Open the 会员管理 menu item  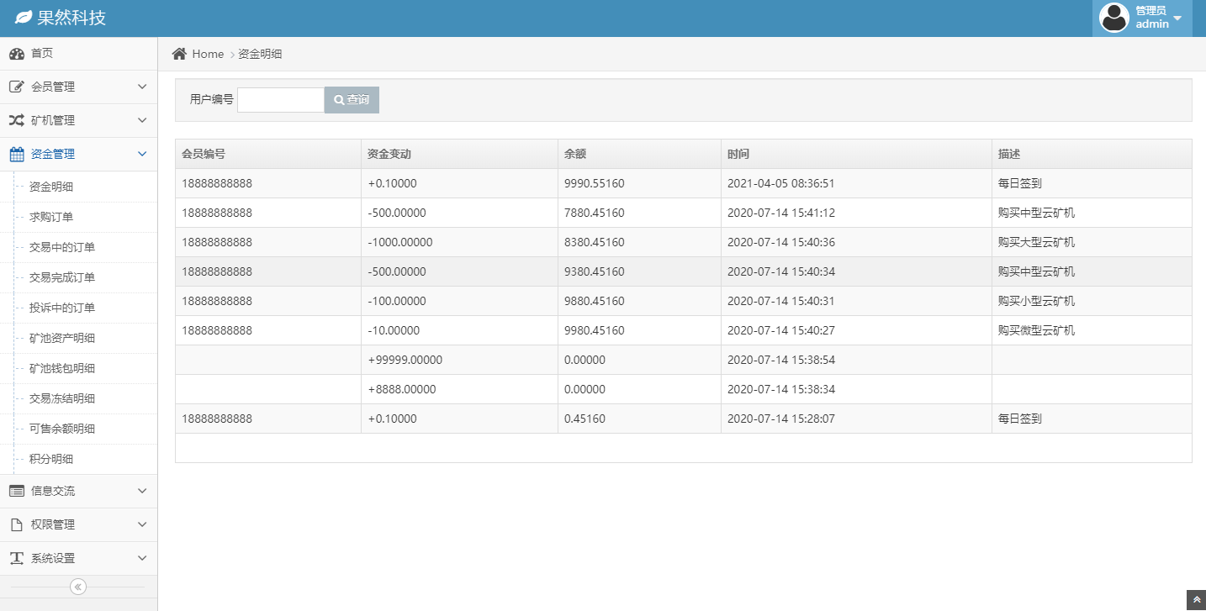(x=78, y=87)
